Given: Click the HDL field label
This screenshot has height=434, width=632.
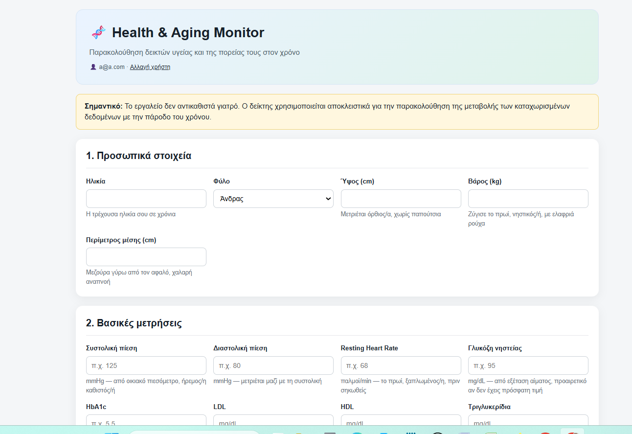Looking at the screenshot, I should point(347,407).
